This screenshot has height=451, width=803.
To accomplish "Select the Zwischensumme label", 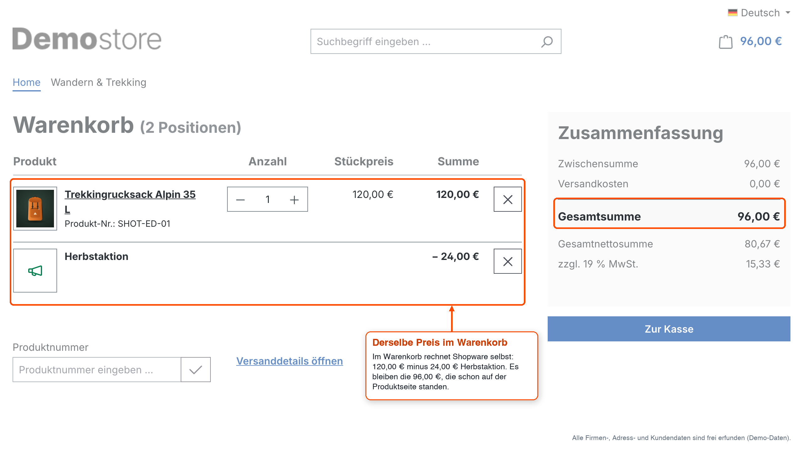I will pyautogui.click(x=598, y=164).
